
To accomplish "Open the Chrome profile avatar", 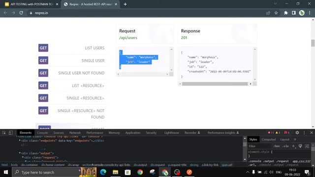I will tap(302, 13).
